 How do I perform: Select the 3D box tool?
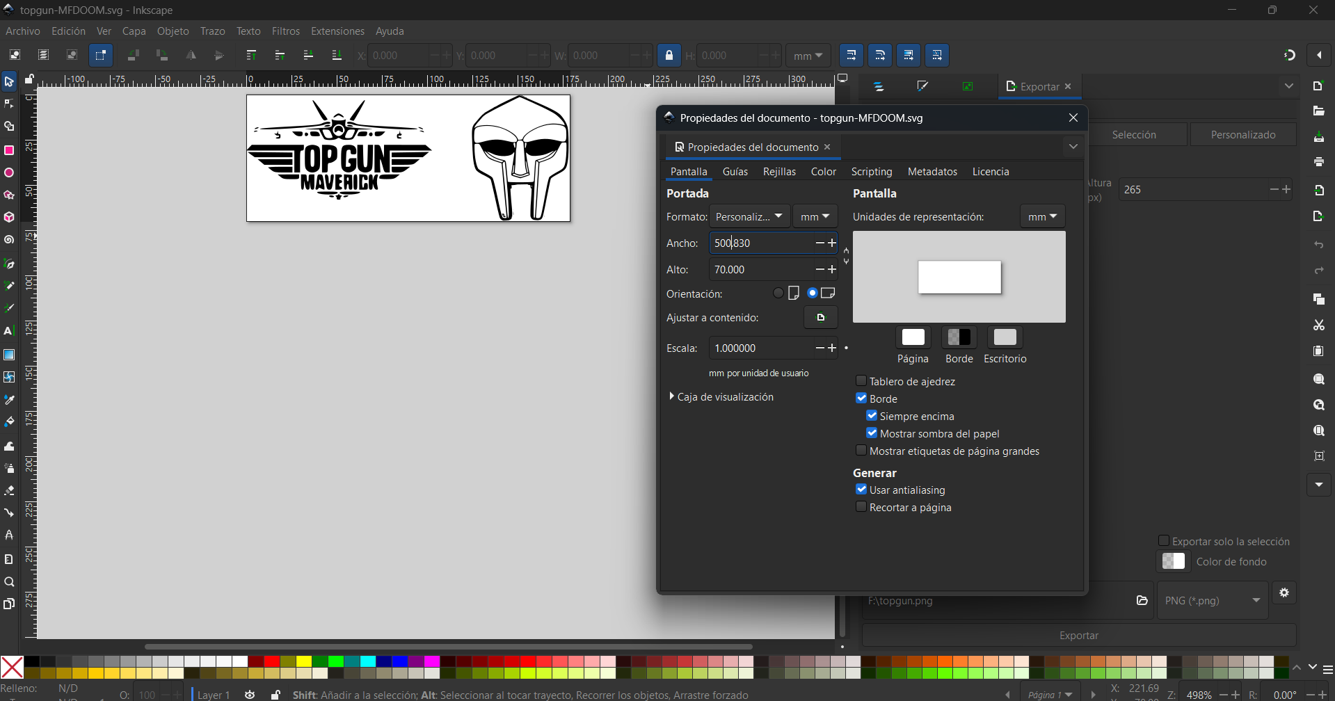[x=9, y=218]
